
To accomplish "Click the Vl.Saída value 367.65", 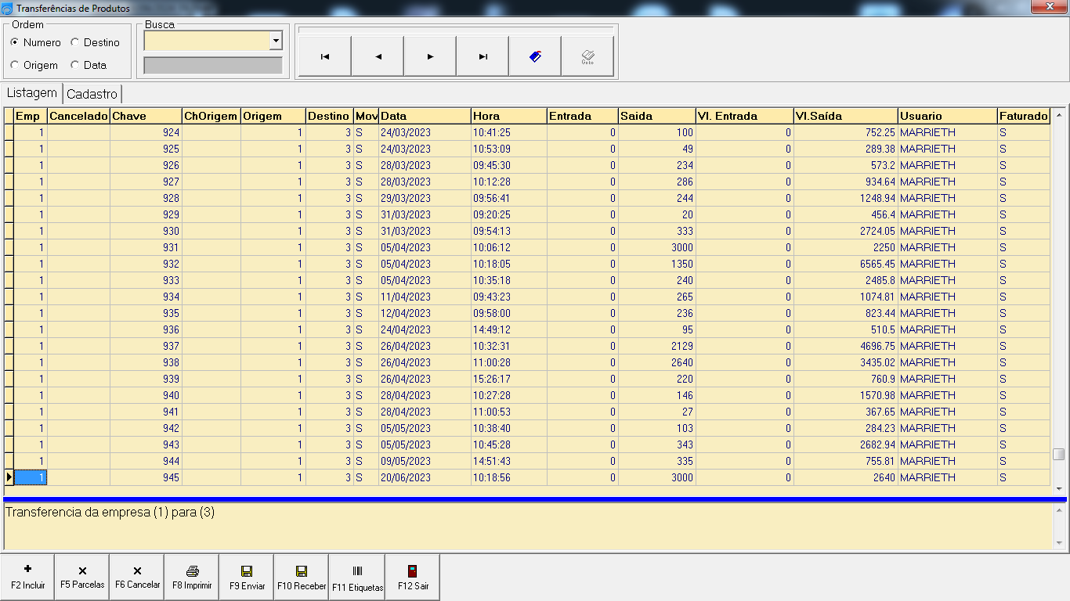I will tap(845, 412).
